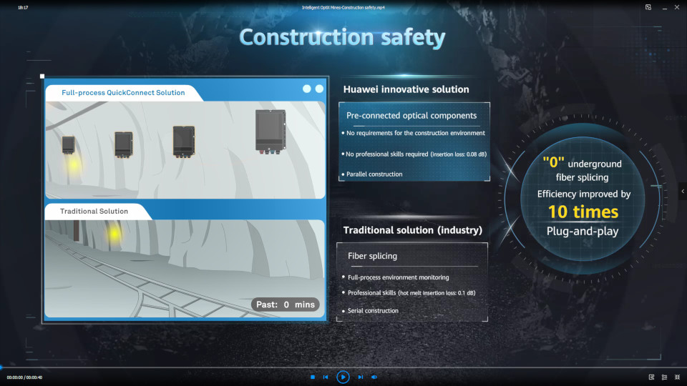Click the grid icon at bottom-right corner
This screenshot has height=386, width=687.
677,377
